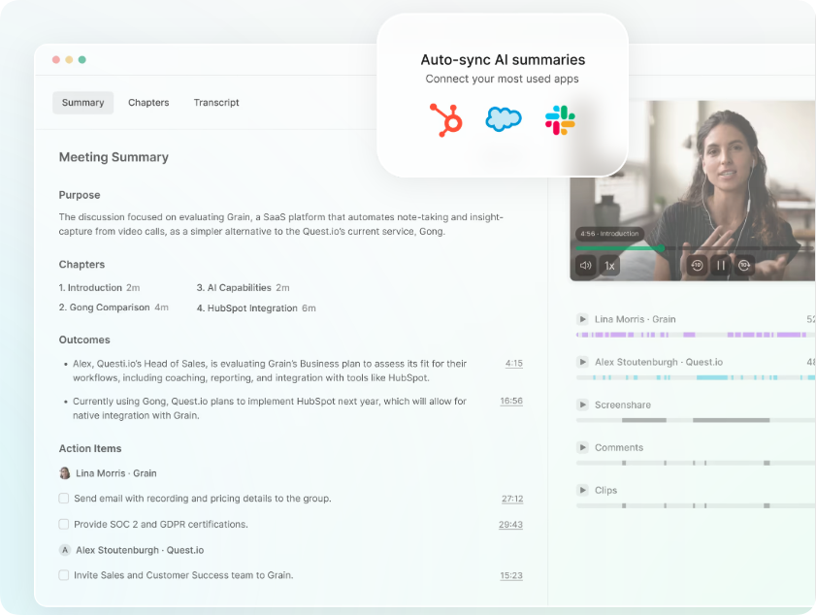Click the 'Meeting Summary' heading
This screenshot has height=615, width=816.
point(114,157)
